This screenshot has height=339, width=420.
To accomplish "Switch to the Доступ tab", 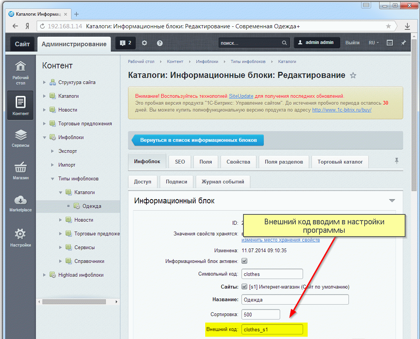I will click(x=143, y=182).
